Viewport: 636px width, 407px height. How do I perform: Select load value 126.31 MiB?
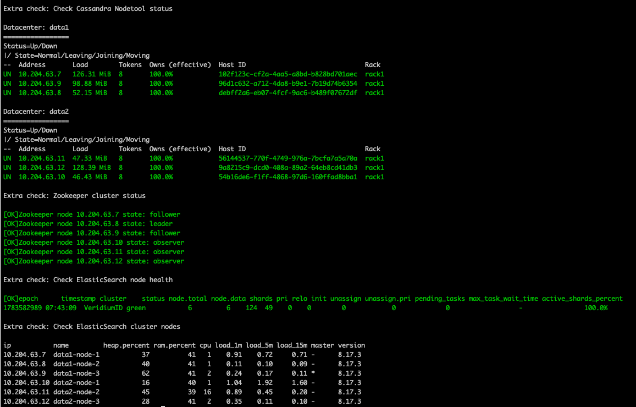pos(92,74)
